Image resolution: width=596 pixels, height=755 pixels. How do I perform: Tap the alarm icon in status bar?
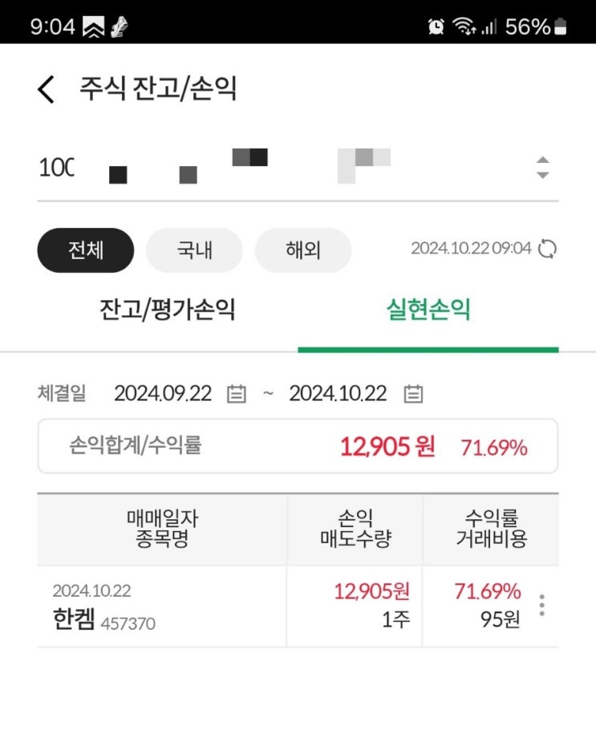click(x=436, y=26)
